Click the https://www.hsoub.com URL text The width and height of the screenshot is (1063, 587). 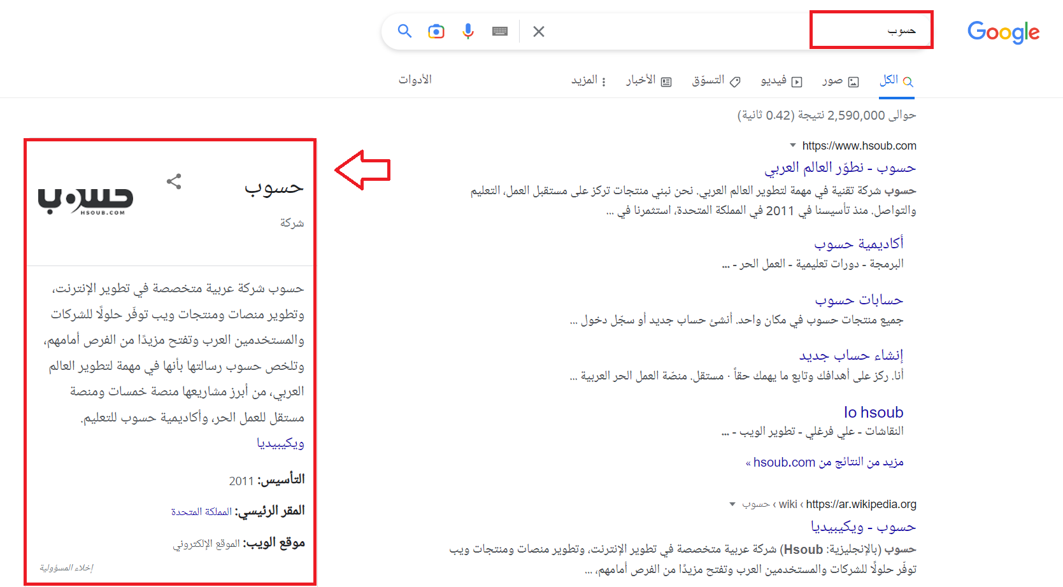pyautogui.click(x=859, y=146)
